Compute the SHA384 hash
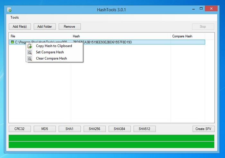 pyautogui.click(x=120, y=129)
